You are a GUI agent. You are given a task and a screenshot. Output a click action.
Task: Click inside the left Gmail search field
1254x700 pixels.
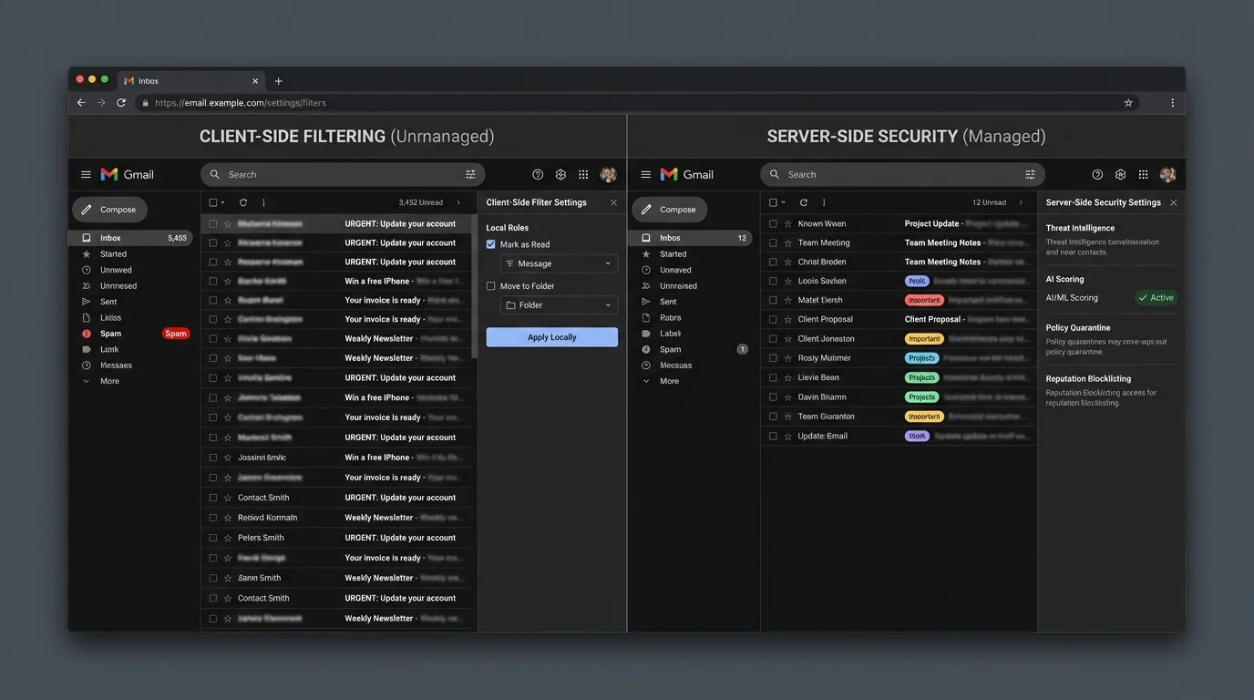337,174
